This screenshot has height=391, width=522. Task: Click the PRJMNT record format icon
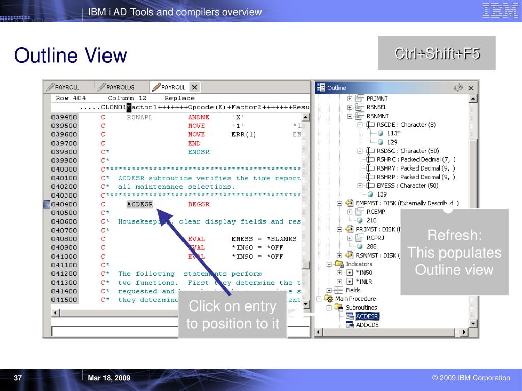359,98
